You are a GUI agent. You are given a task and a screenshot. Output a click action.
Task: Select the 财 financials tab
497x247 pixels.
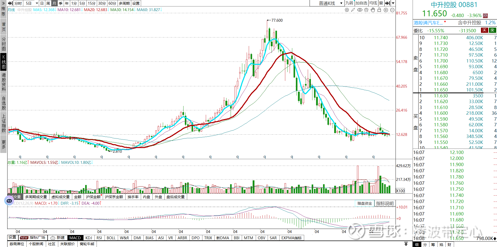click(449, 244)
